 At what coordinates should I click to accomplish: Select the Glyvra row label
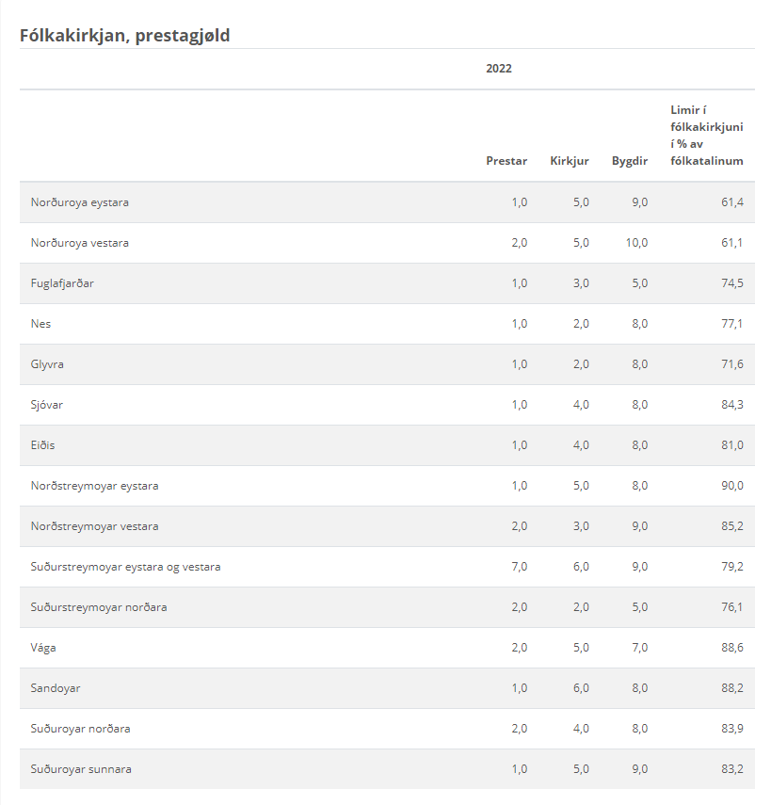point(47,364)
